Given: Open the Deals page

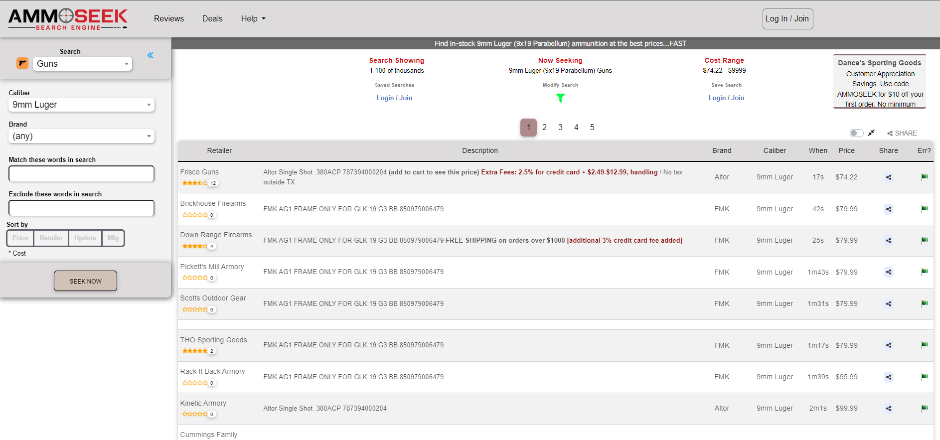Looking at the screenshot, I should pos(212,19).
